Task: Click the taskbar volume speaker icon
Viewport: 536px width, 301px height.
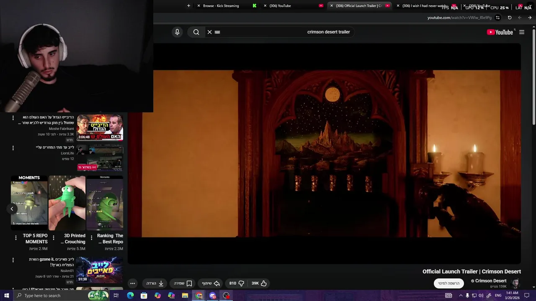Action: tap(481, 296)
